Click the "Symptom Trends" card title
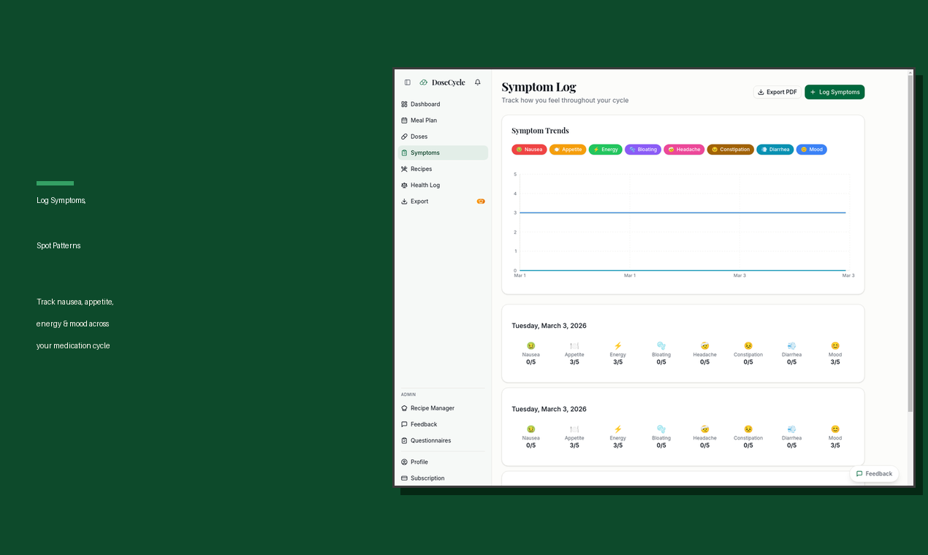This screenshot has width=928, height=555. [x=540, y=131]
